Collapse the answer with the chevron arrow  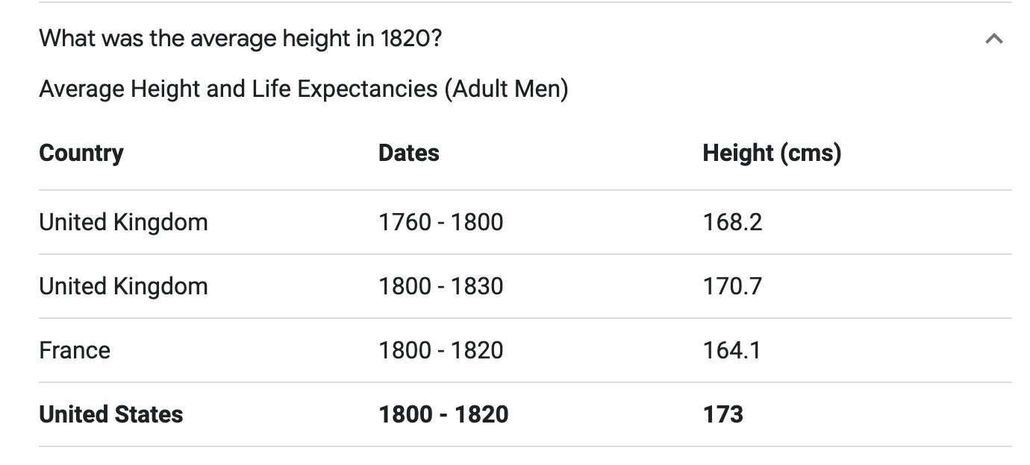coord(993,39)
